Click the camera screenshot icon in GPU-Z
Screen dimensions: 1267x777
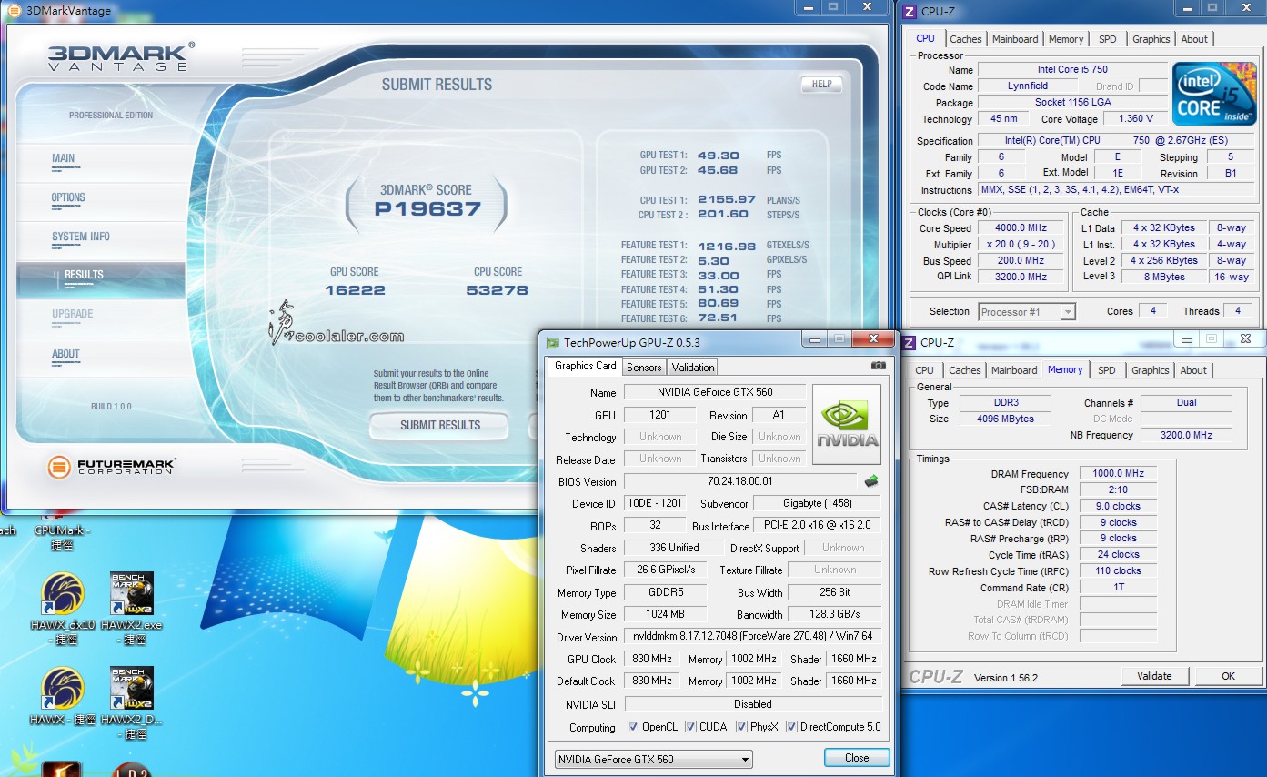coord(878,366)
